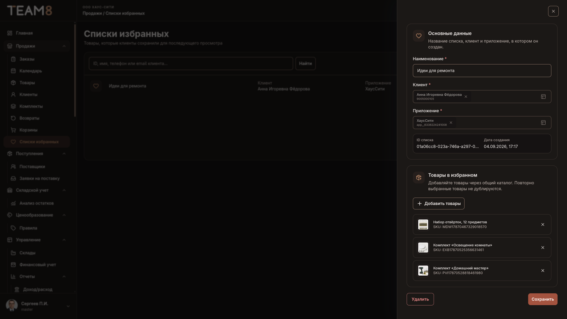
Task: Click the Главная sidebar icon
Action: tap(10, 33)
